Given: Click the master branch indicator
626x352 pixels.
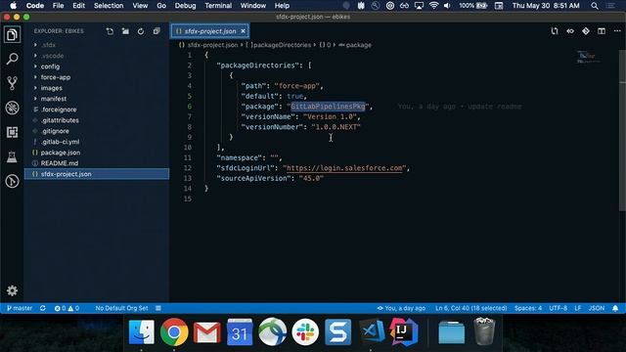Looking at the screenshot, I should pos(20,308).
